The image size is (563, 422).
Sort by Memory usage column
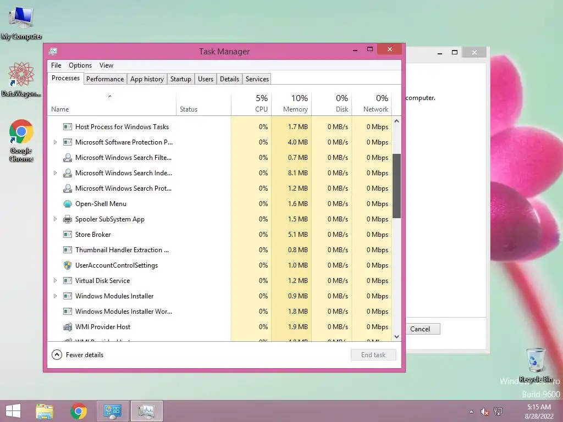(291, 104)
